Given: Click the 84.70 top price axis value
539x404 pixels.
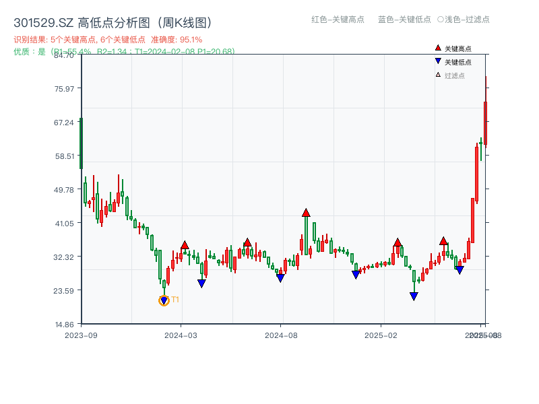Looking at the screenshot, I should (64, 57).
